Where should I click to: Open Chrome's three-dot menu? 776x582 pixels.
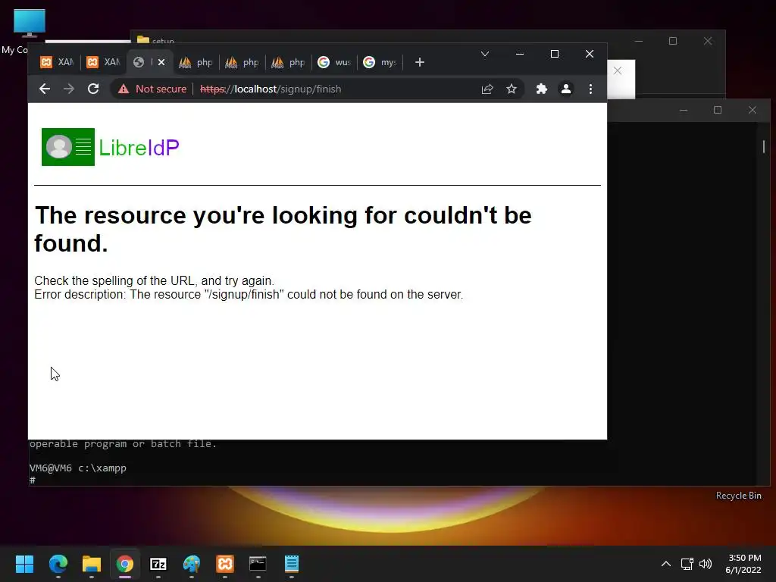coord(590,89)
